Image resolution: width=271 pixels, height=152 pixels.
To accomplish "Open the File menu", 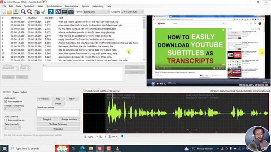I will click(x=4, y=6).
